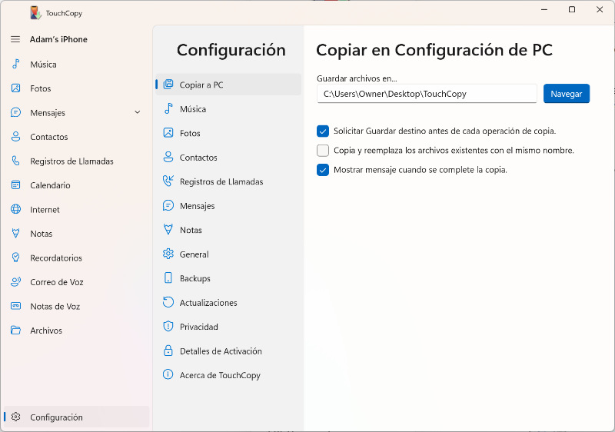Click the Navegar button

[567, 94]
